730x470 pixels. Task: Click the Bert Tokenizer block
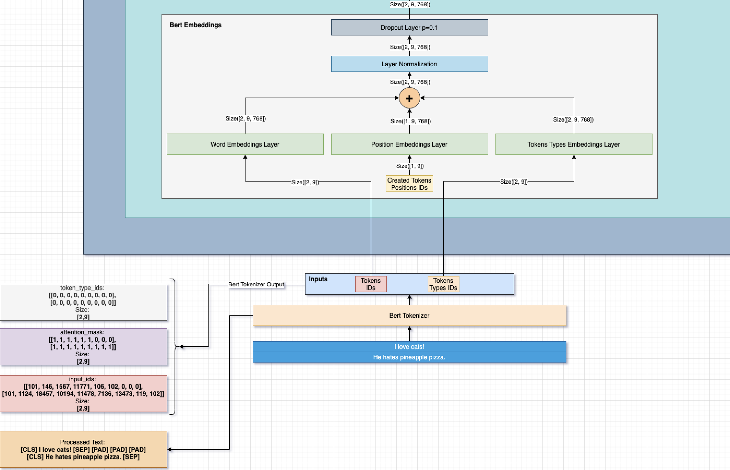tap(409, 315)
